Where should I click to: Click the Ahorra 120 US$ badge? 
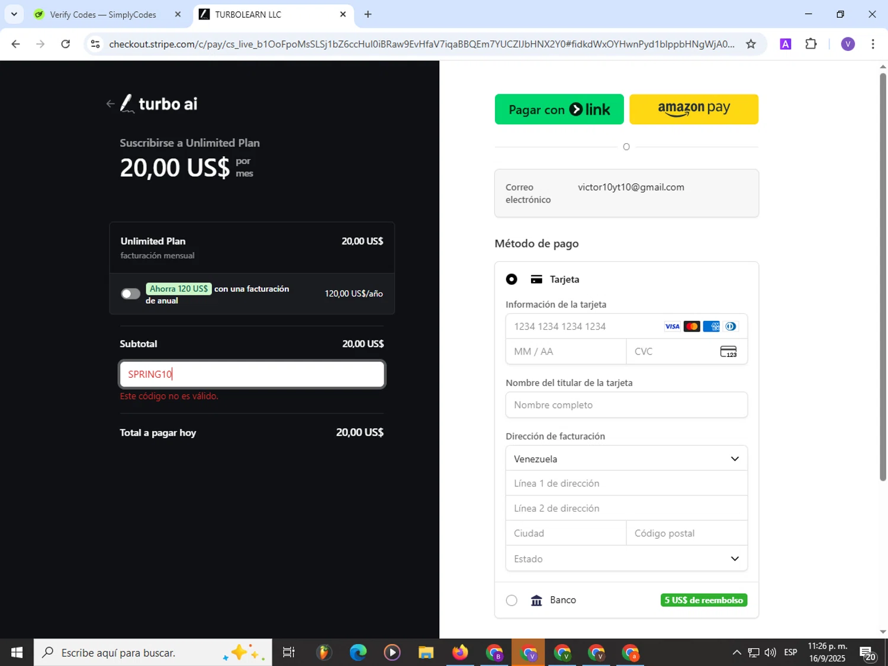click(179, 289)
